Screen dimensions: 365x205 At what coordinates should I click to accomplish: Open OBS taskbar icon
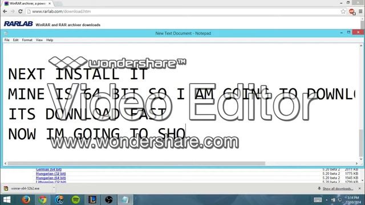point(109,200)
